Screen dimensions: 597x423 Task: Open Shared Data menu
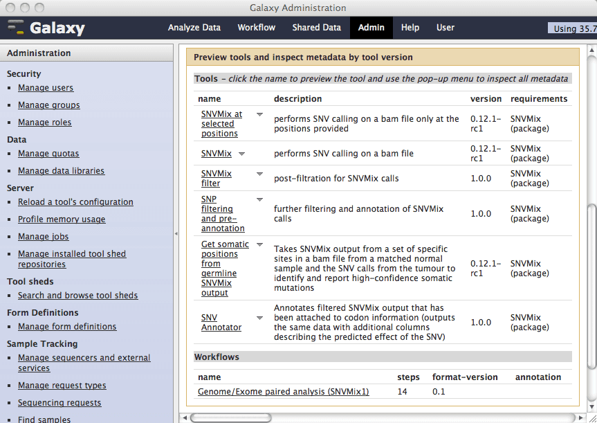(x=316, y=28)
